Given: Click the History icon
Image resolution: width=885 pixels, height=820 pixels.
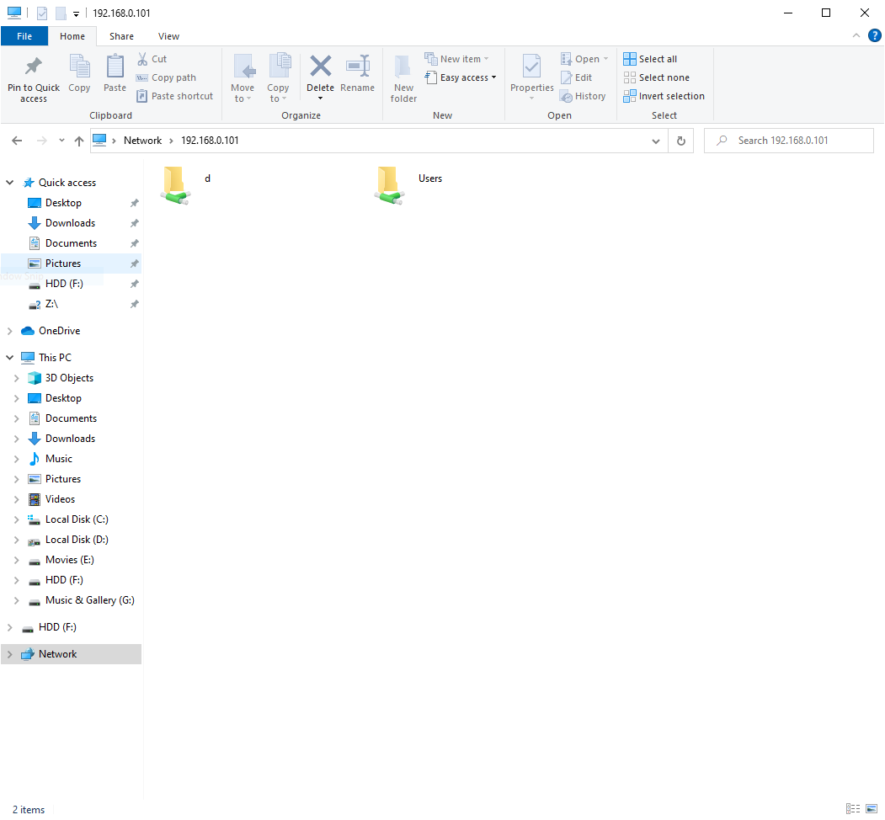Looking at the screenshot, I should point(566,96).
